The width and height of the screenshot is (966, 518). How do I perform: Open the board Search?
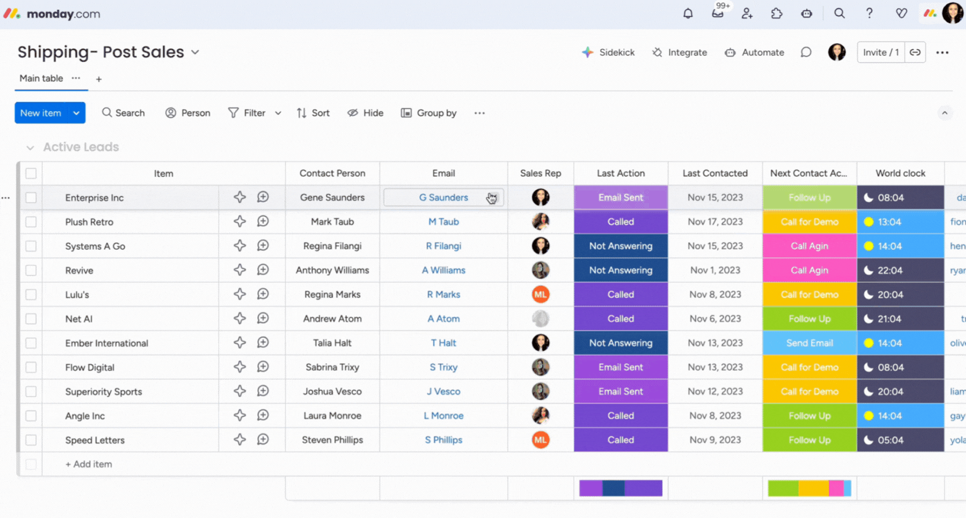point(123,113)
